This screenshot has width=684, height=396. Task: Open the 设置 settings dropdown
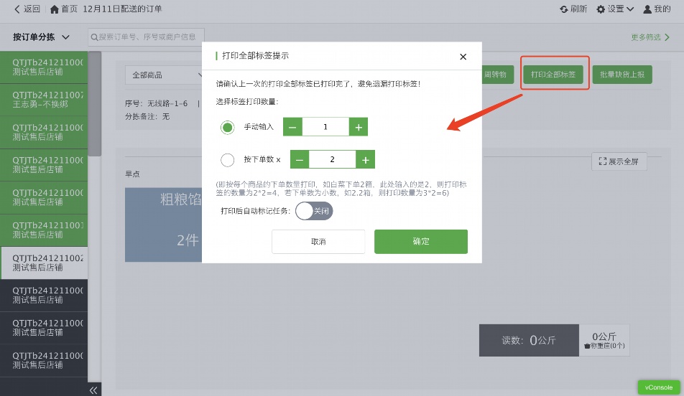[615, 9]
